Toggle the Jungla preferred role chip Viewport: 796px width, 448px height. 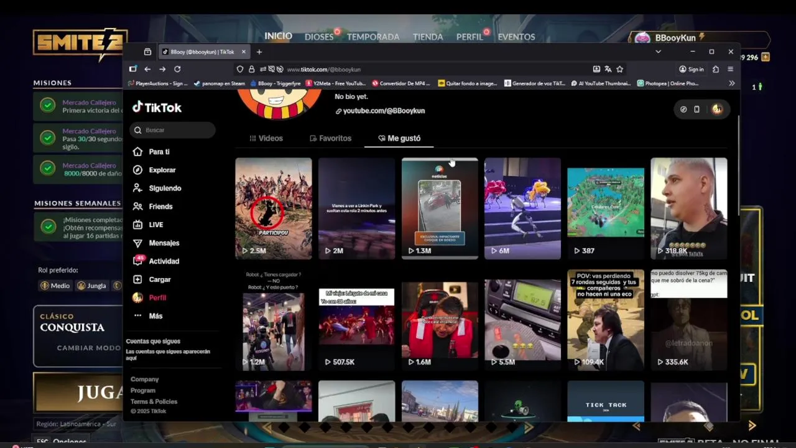point(91,286)
